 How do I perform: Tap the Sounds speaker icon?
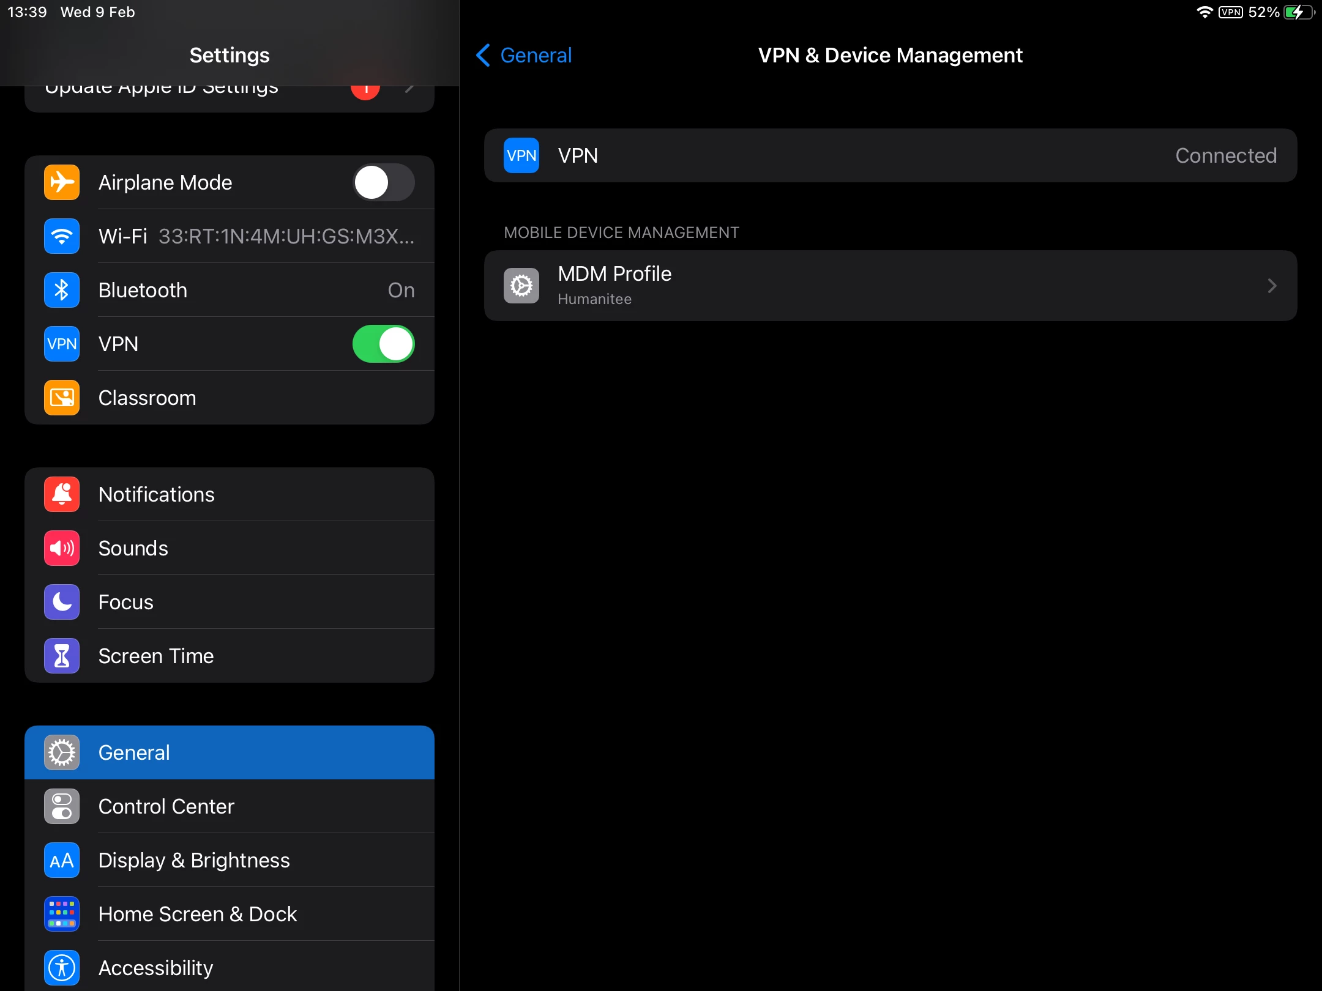point(62,548)
